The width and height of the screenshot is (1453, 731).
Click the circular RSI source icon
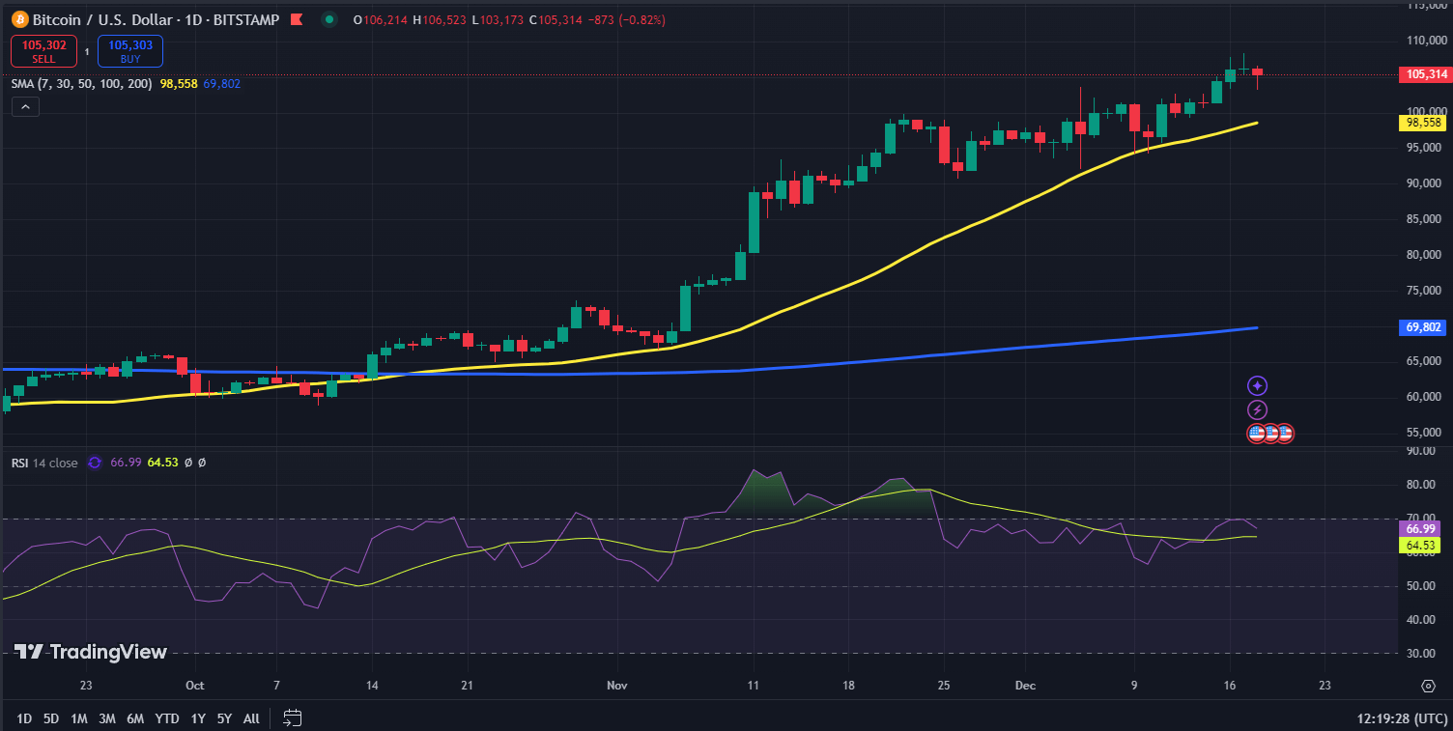tap(94, 463)
